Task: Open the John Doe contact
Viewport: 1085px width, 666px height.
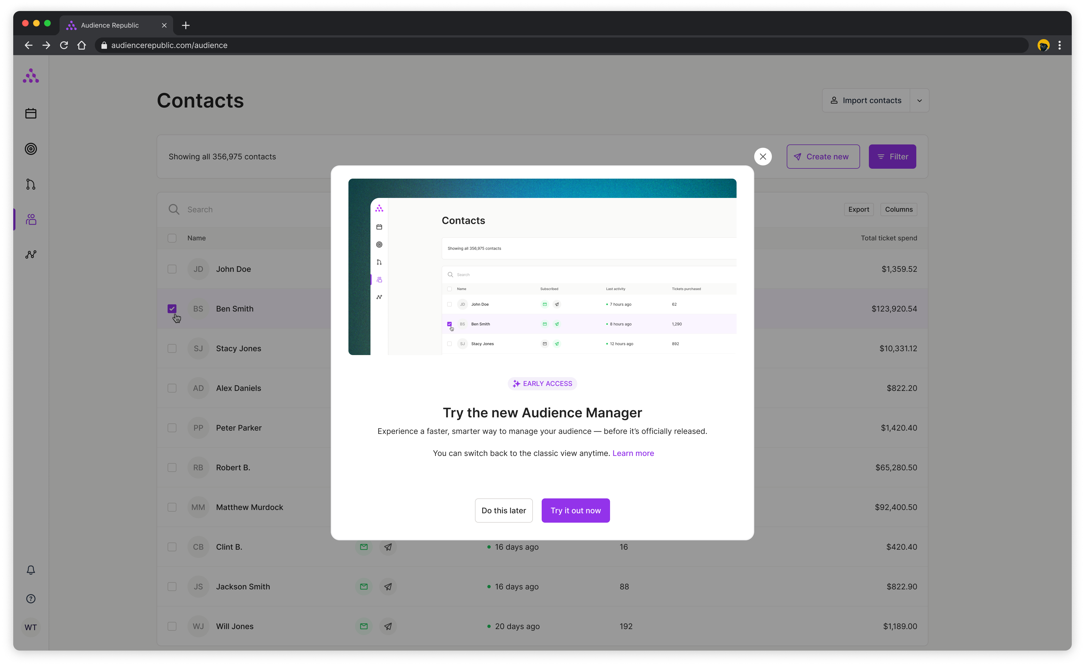Action: pyautogui.click(x=233, y=269)
